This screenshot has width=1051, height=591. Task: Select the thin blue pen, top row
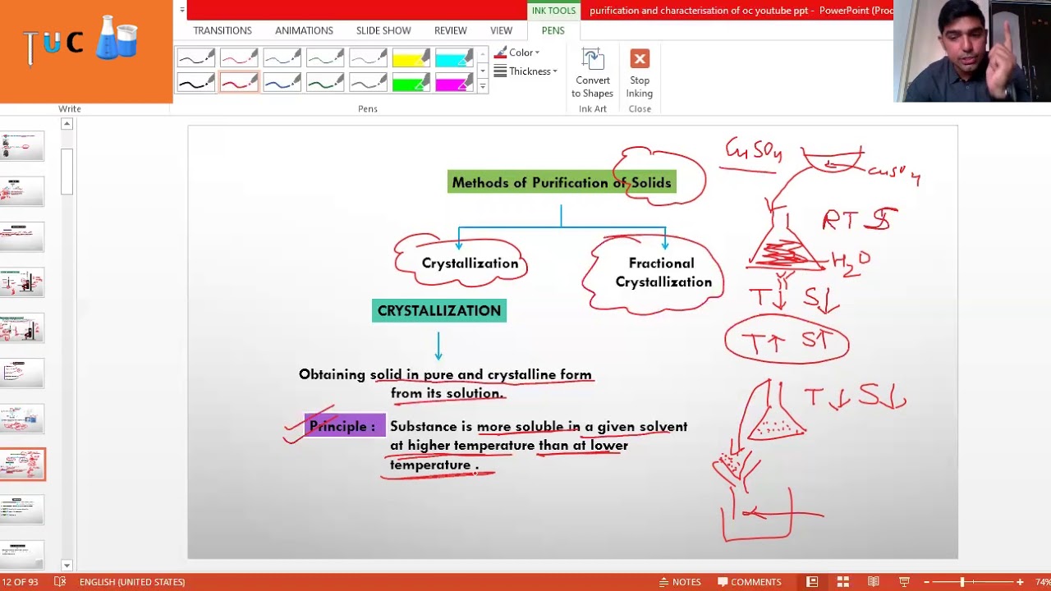tap(282, 57)
